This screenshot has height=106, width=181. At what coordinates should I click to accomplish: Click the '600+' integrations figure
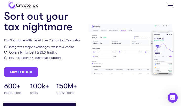point(12,86)
